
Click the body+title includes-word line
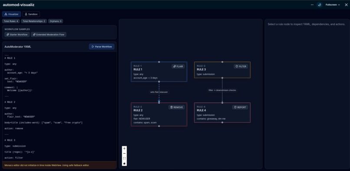(x=43, y=122)
